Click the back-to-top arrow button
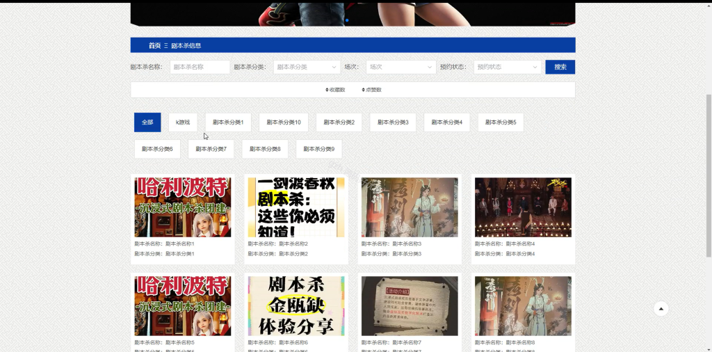Screen dimensions: 712x352 (661, 309)
